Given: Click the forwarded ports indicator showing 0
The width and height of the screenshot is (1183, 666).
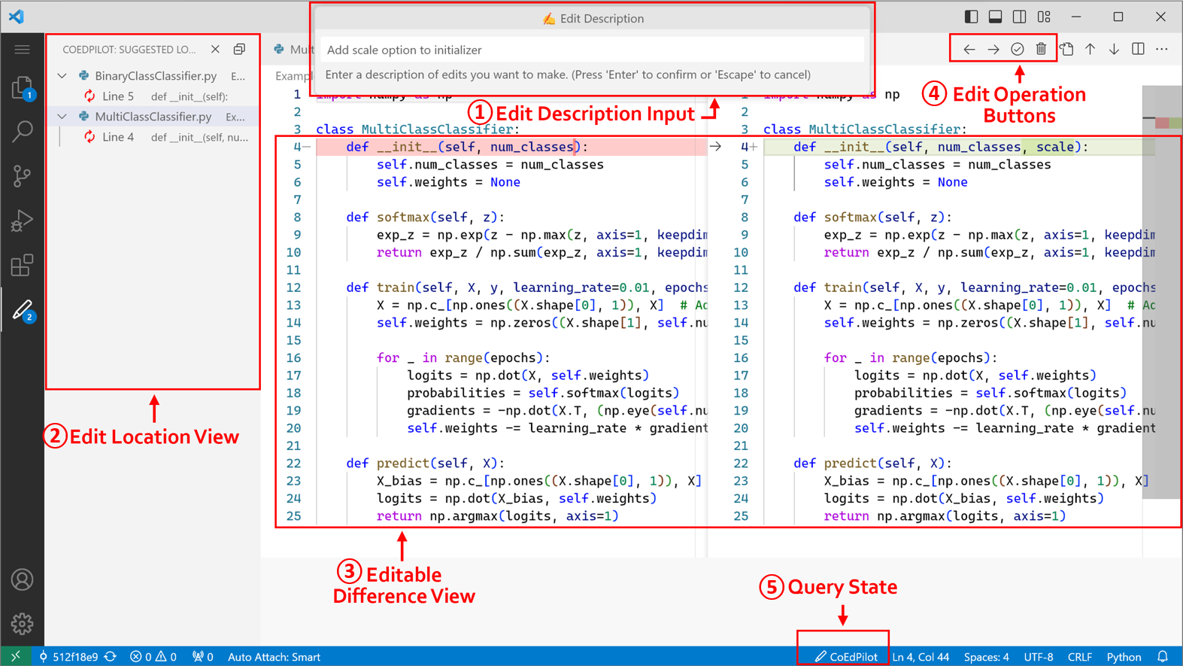Looking at the screenshot, I should [x=203, y=657].
